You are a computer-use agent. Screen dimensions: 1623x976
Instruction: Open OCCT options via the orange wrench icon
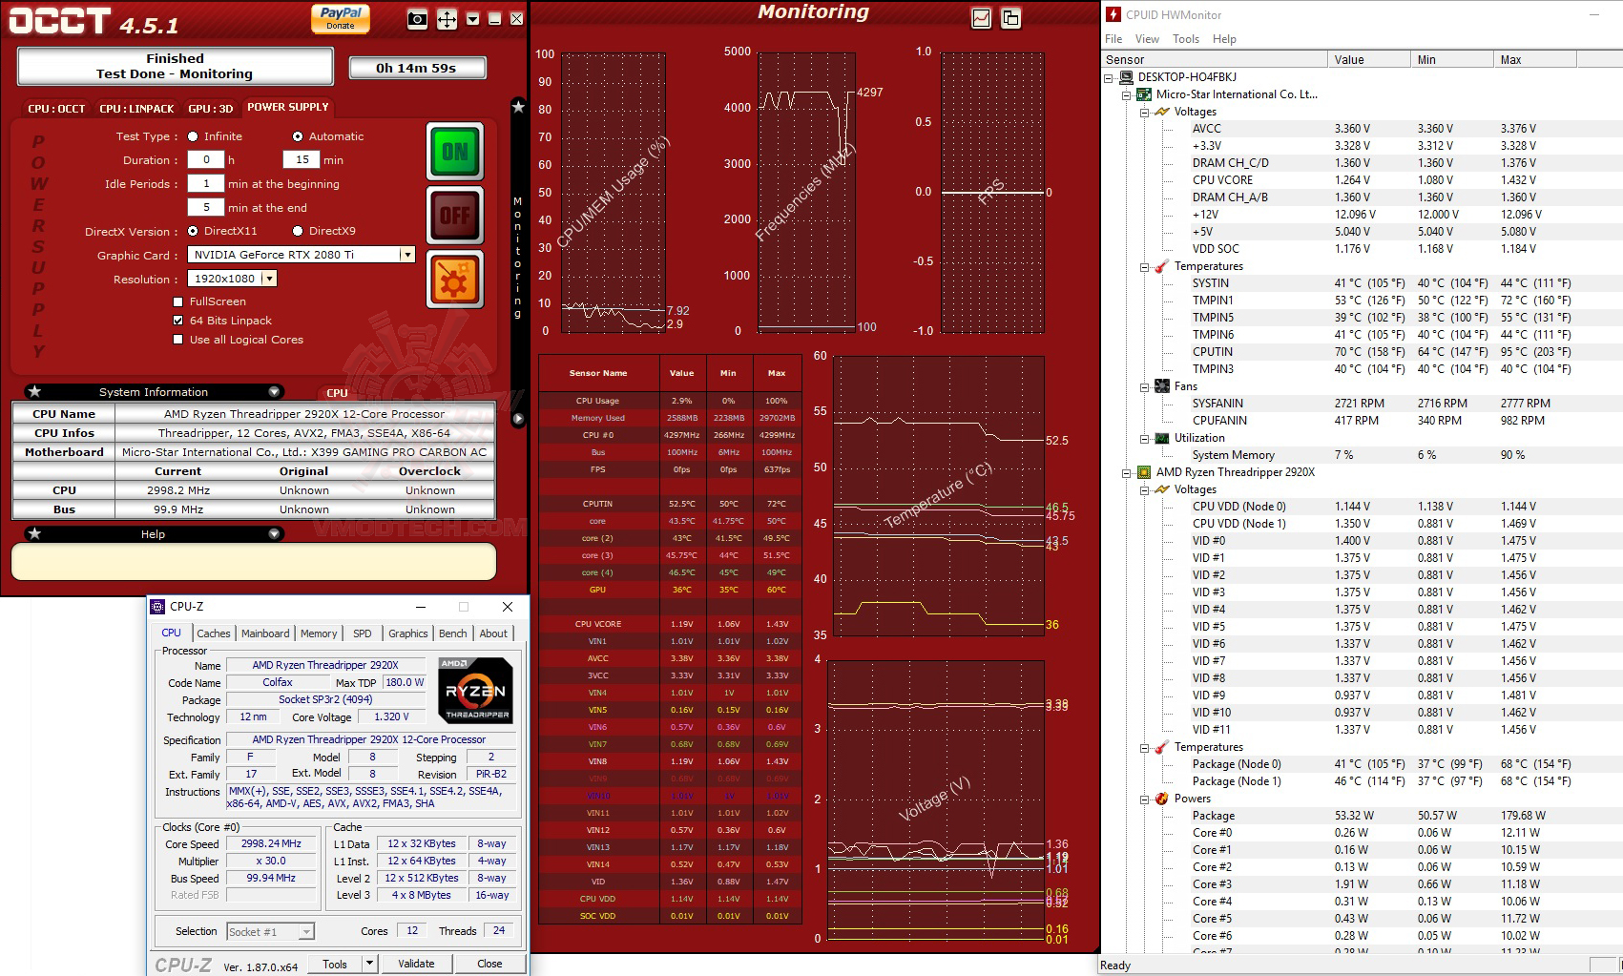[455, 278]
